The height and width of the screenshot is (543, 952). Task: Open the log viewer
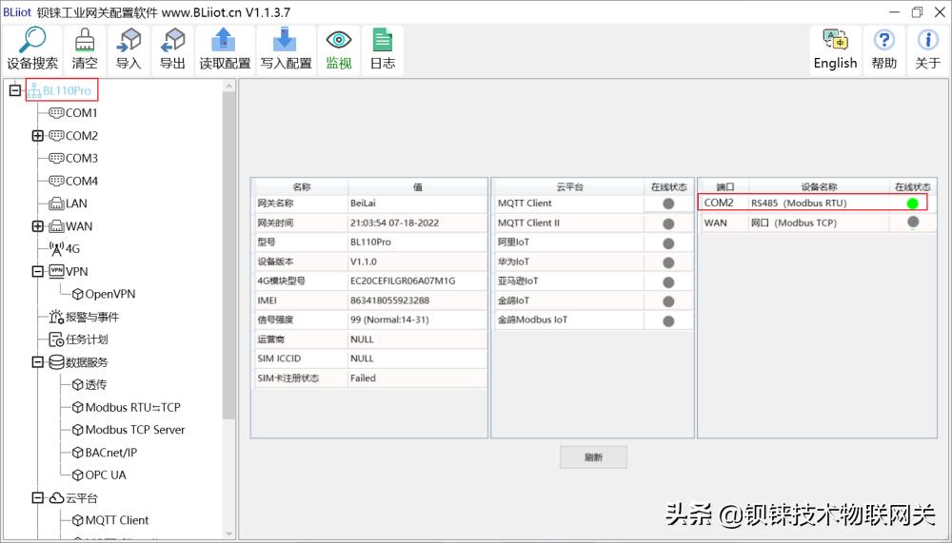383,50
